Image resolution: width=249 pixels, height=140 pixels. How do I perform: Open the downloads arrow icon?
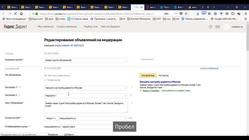point(198,14)
